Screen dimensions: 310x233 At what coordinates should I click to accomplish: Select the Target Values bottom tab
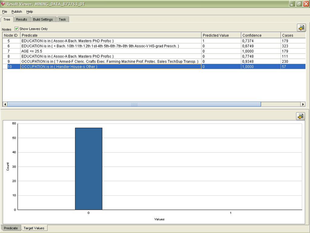(34, 228)
